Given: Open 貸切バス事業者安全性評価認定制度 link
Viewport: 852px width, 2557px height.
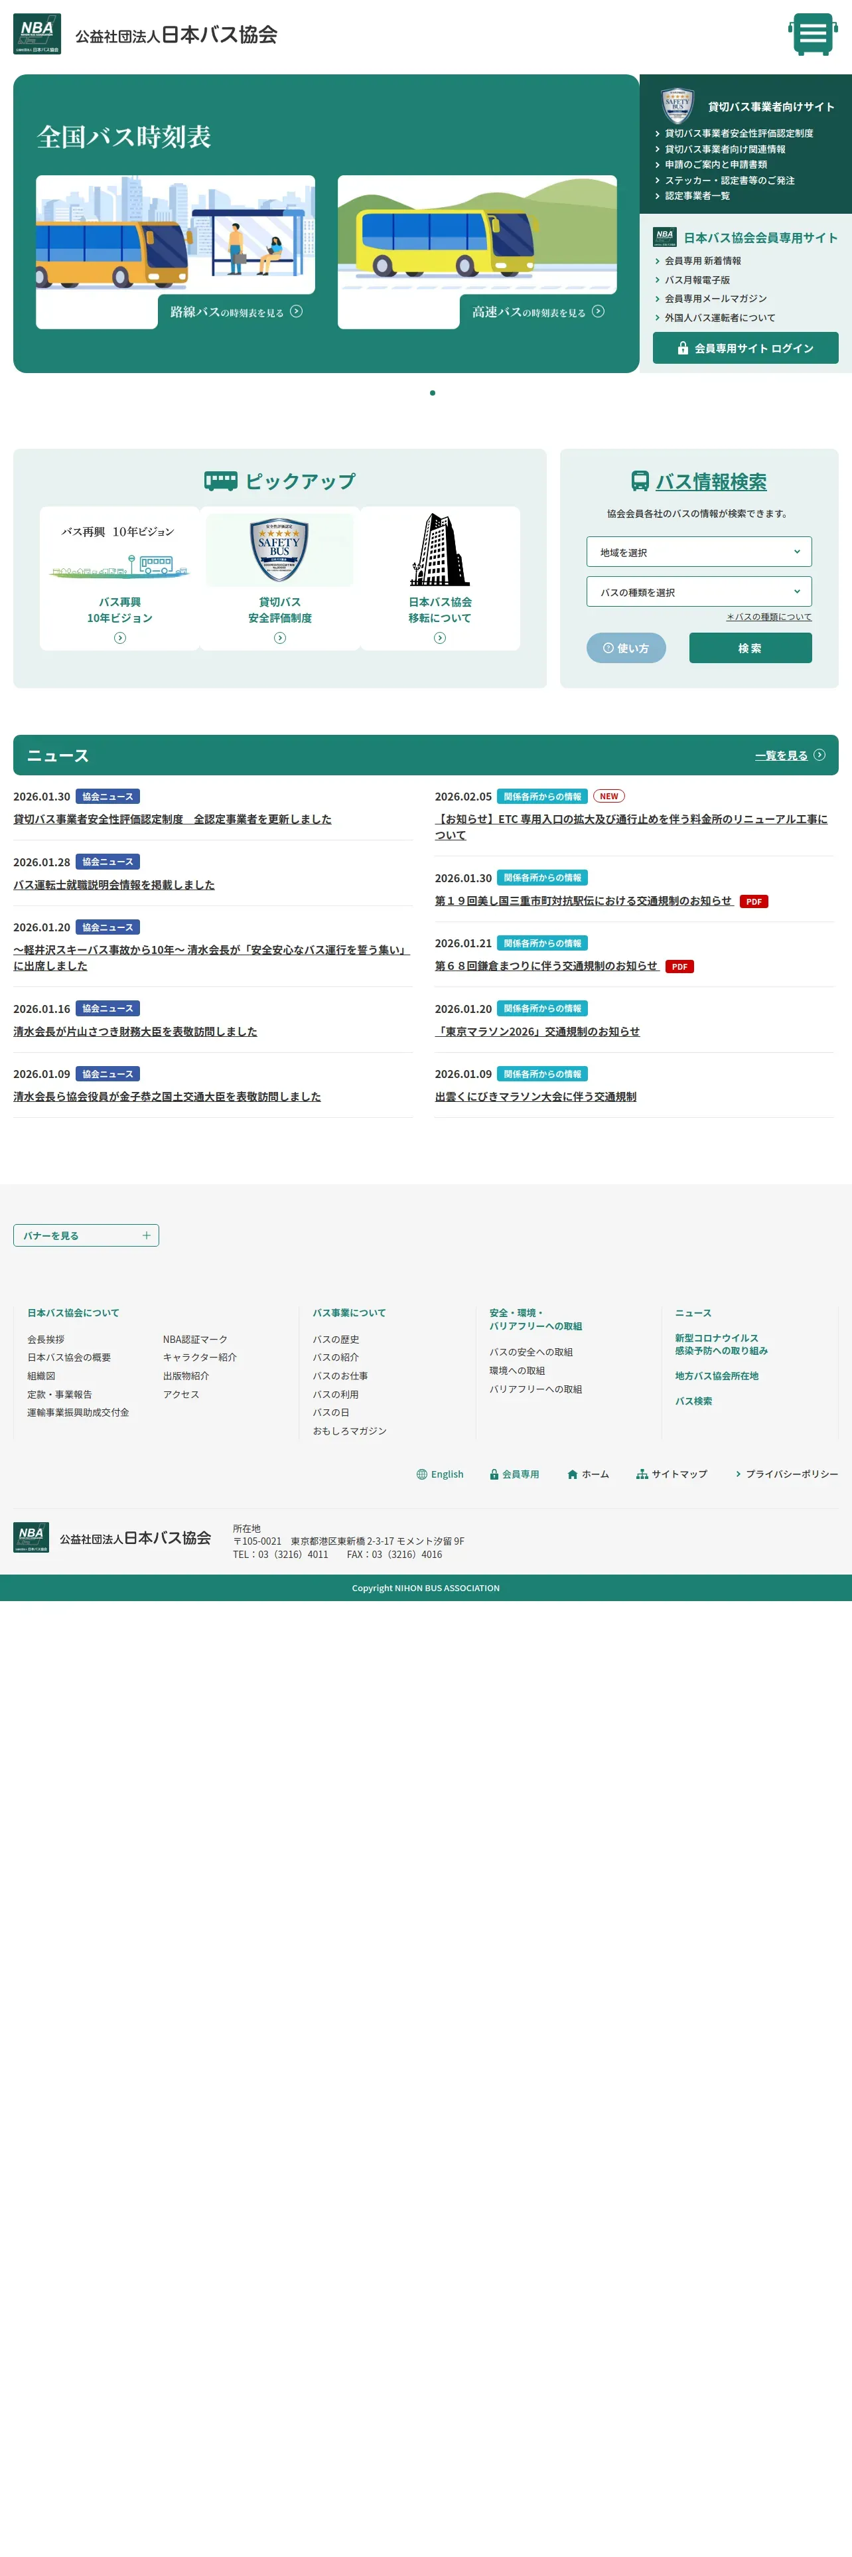Looking at the screenshot, I should pos(738,133).
